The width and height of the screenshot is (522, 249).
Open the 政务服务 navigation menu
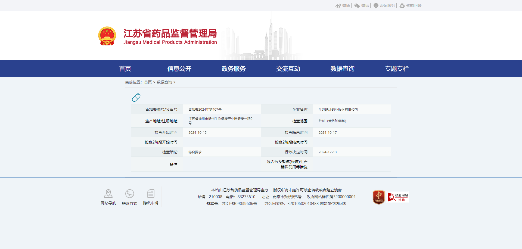[234, 69]
